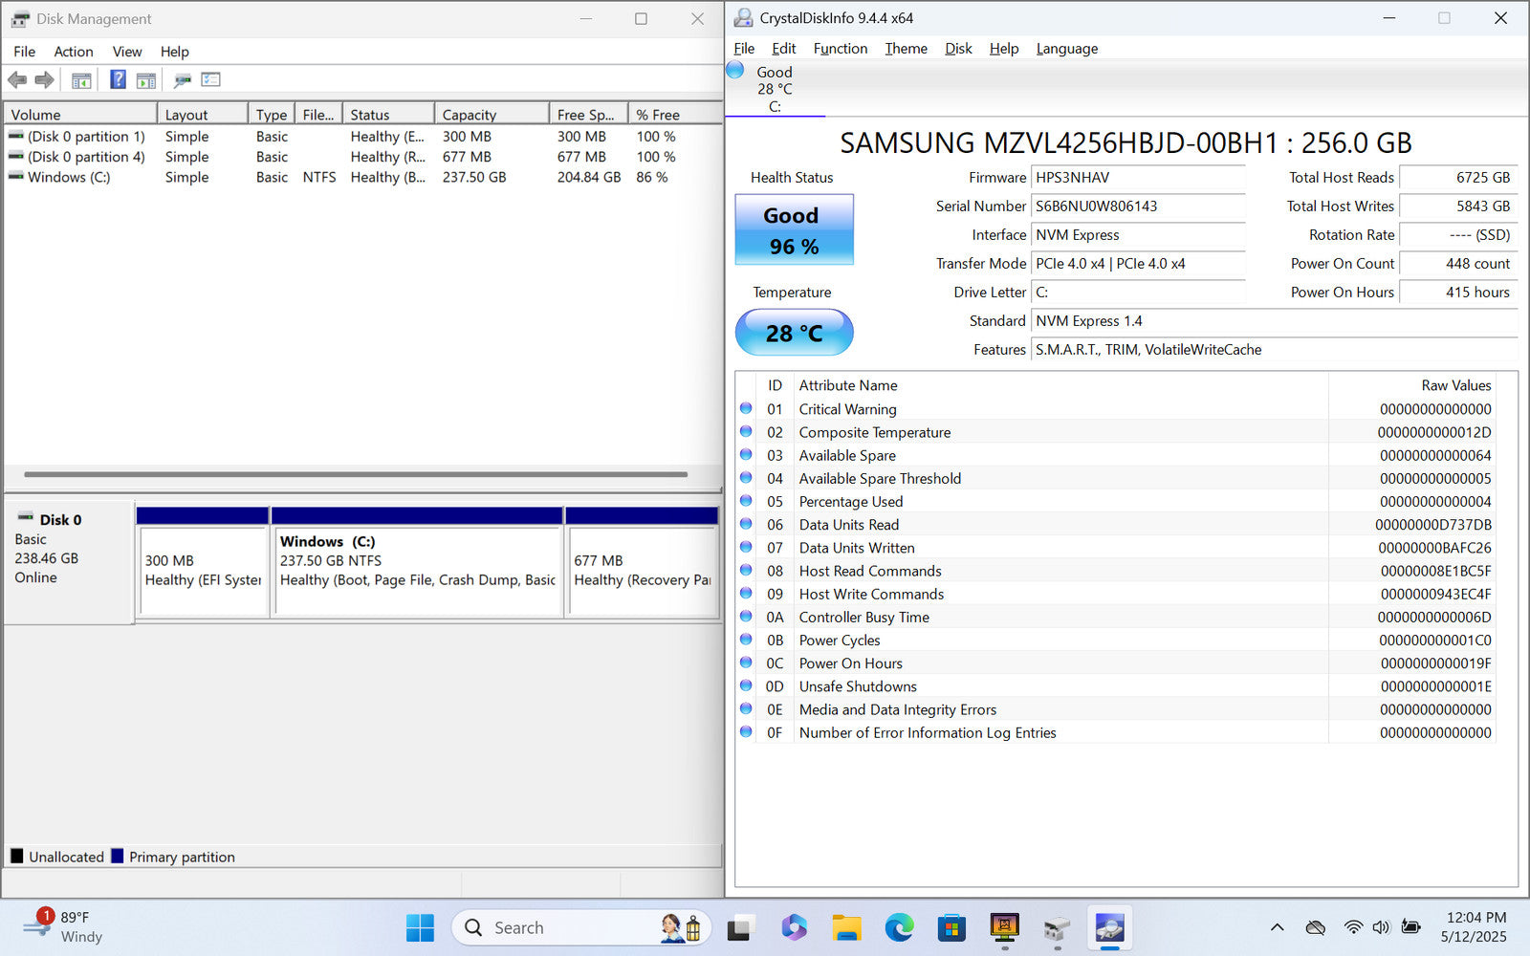Expand the system tray hidden icons chevron
Image resolution: width=1530 pixels, height=956 pixels.
(x=1277, y=927)
